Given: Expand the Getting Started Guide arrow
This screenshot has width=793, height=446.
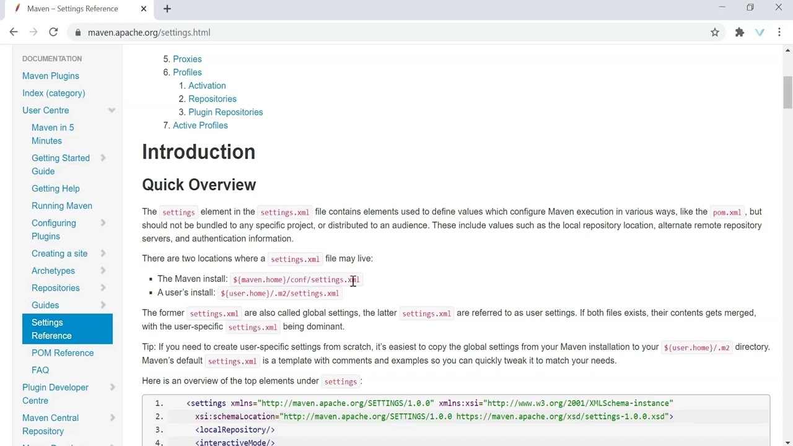Looking at the screenshot, I should (x=103, y=158).
